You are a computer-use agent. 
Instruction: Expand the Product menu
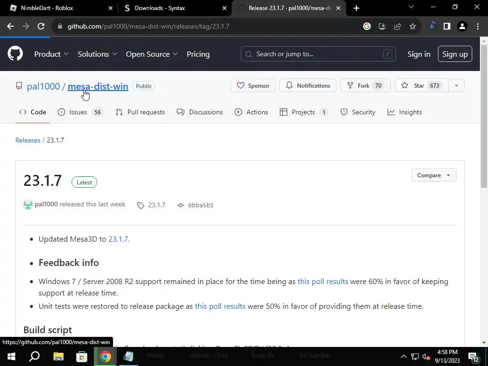(51, 54)
